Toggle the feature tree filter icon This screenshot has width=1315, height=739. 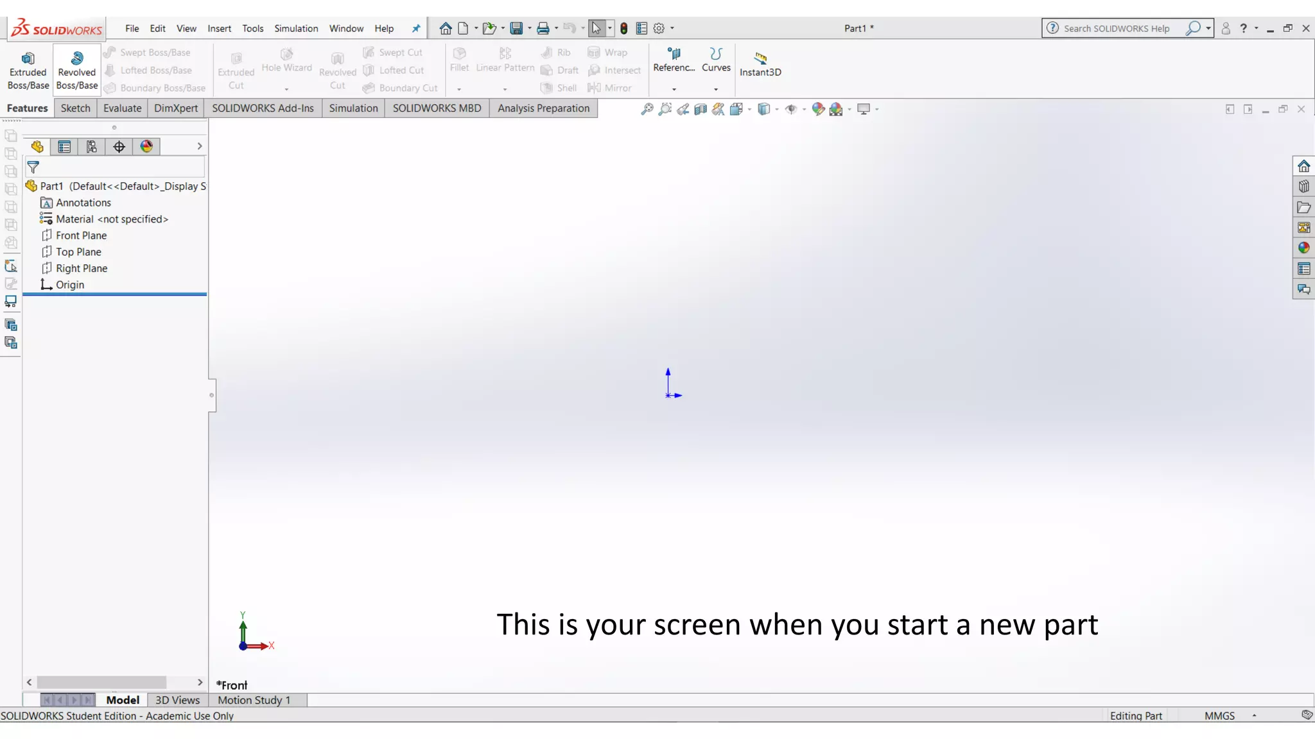pos(33,167)
